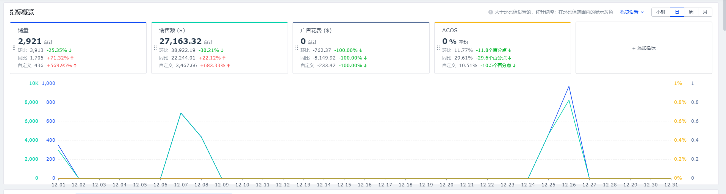The height and width of the screenshot is (194, 726).
Task: Switch the chart to 月 view
Action: 705,12
